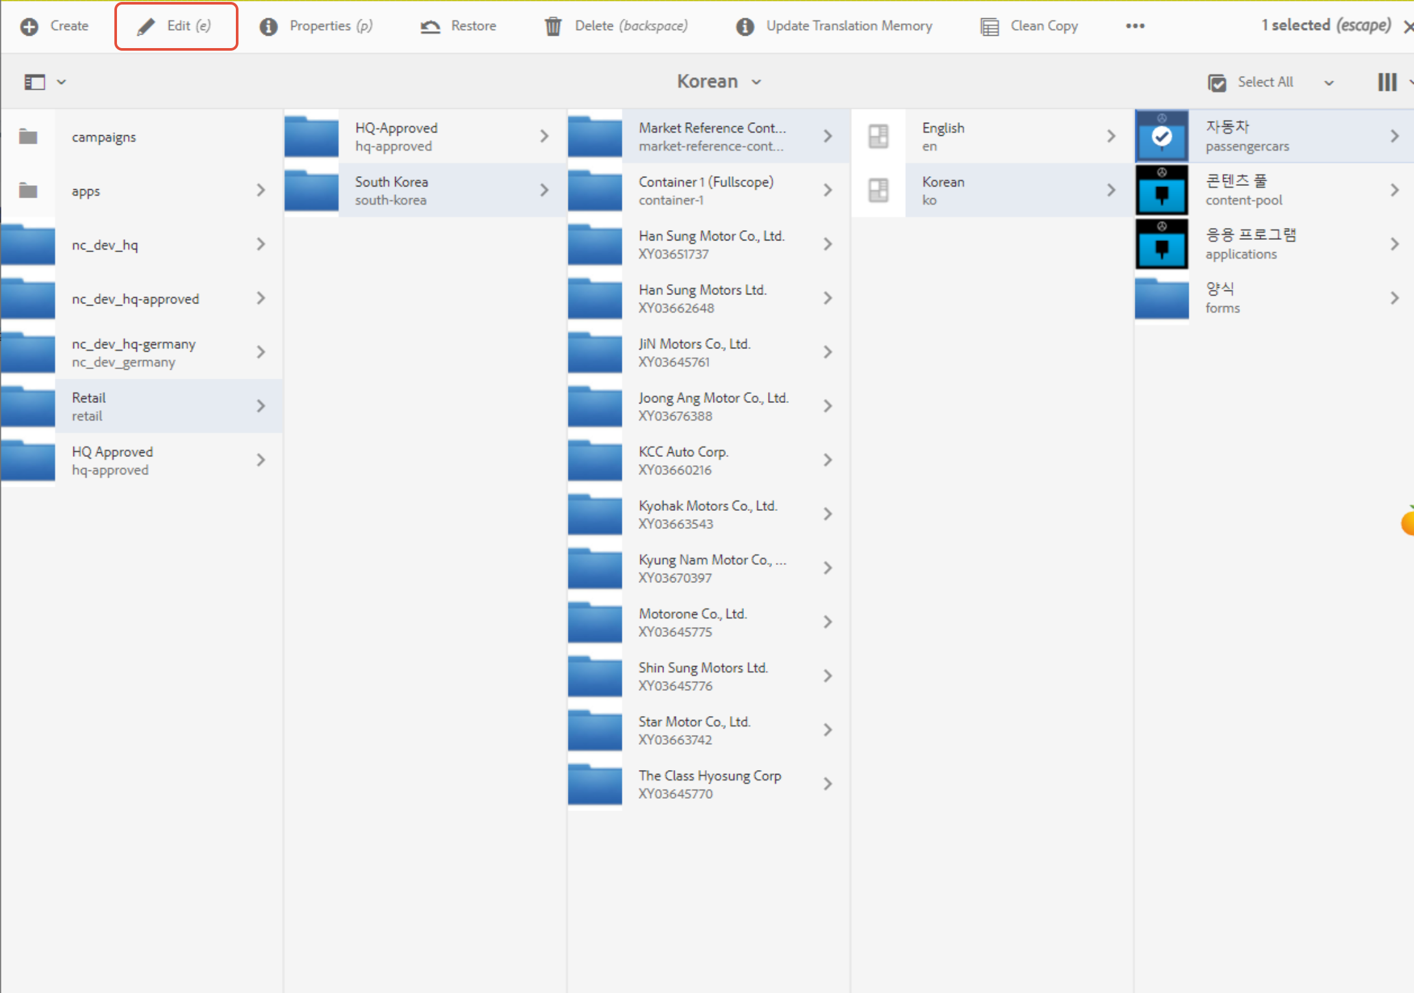This screenshot has height=993, width=1414.
Task: Click Update Translation Memory icon
Action: 745,26
